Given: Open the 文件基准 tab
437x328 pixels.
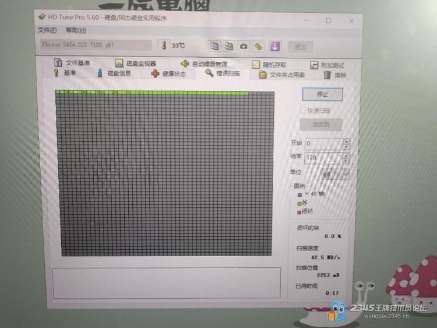Looking at the screenshot, I should click(72, 62).
